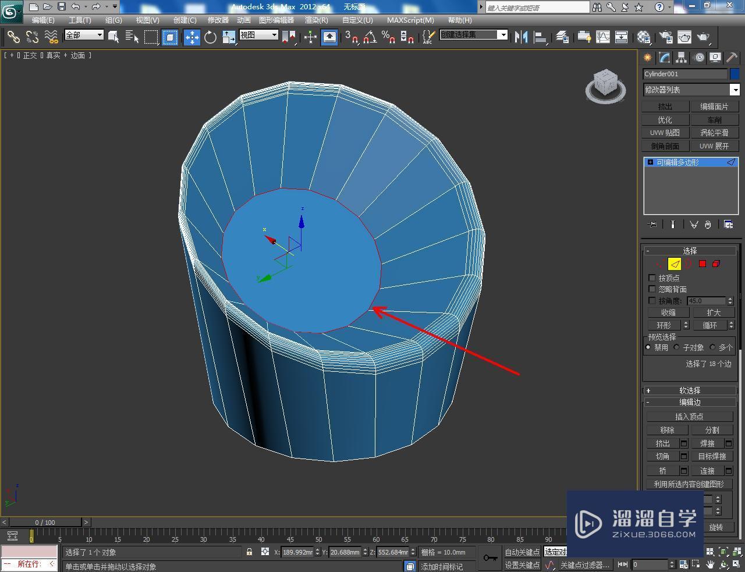
Task: Click the Cylinder001 object name field
Action: coord(685,74)
